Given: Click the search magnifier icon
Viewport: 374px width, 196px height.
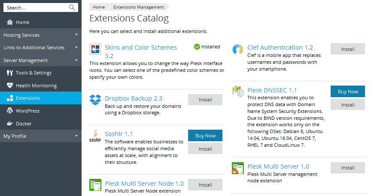Looking at the screenshot, I should 72,8.
